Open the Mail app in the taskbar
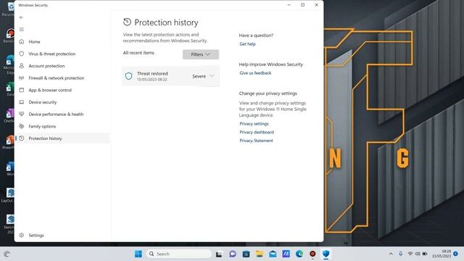The height and width of the screenshot is (261, 464). 273,254
